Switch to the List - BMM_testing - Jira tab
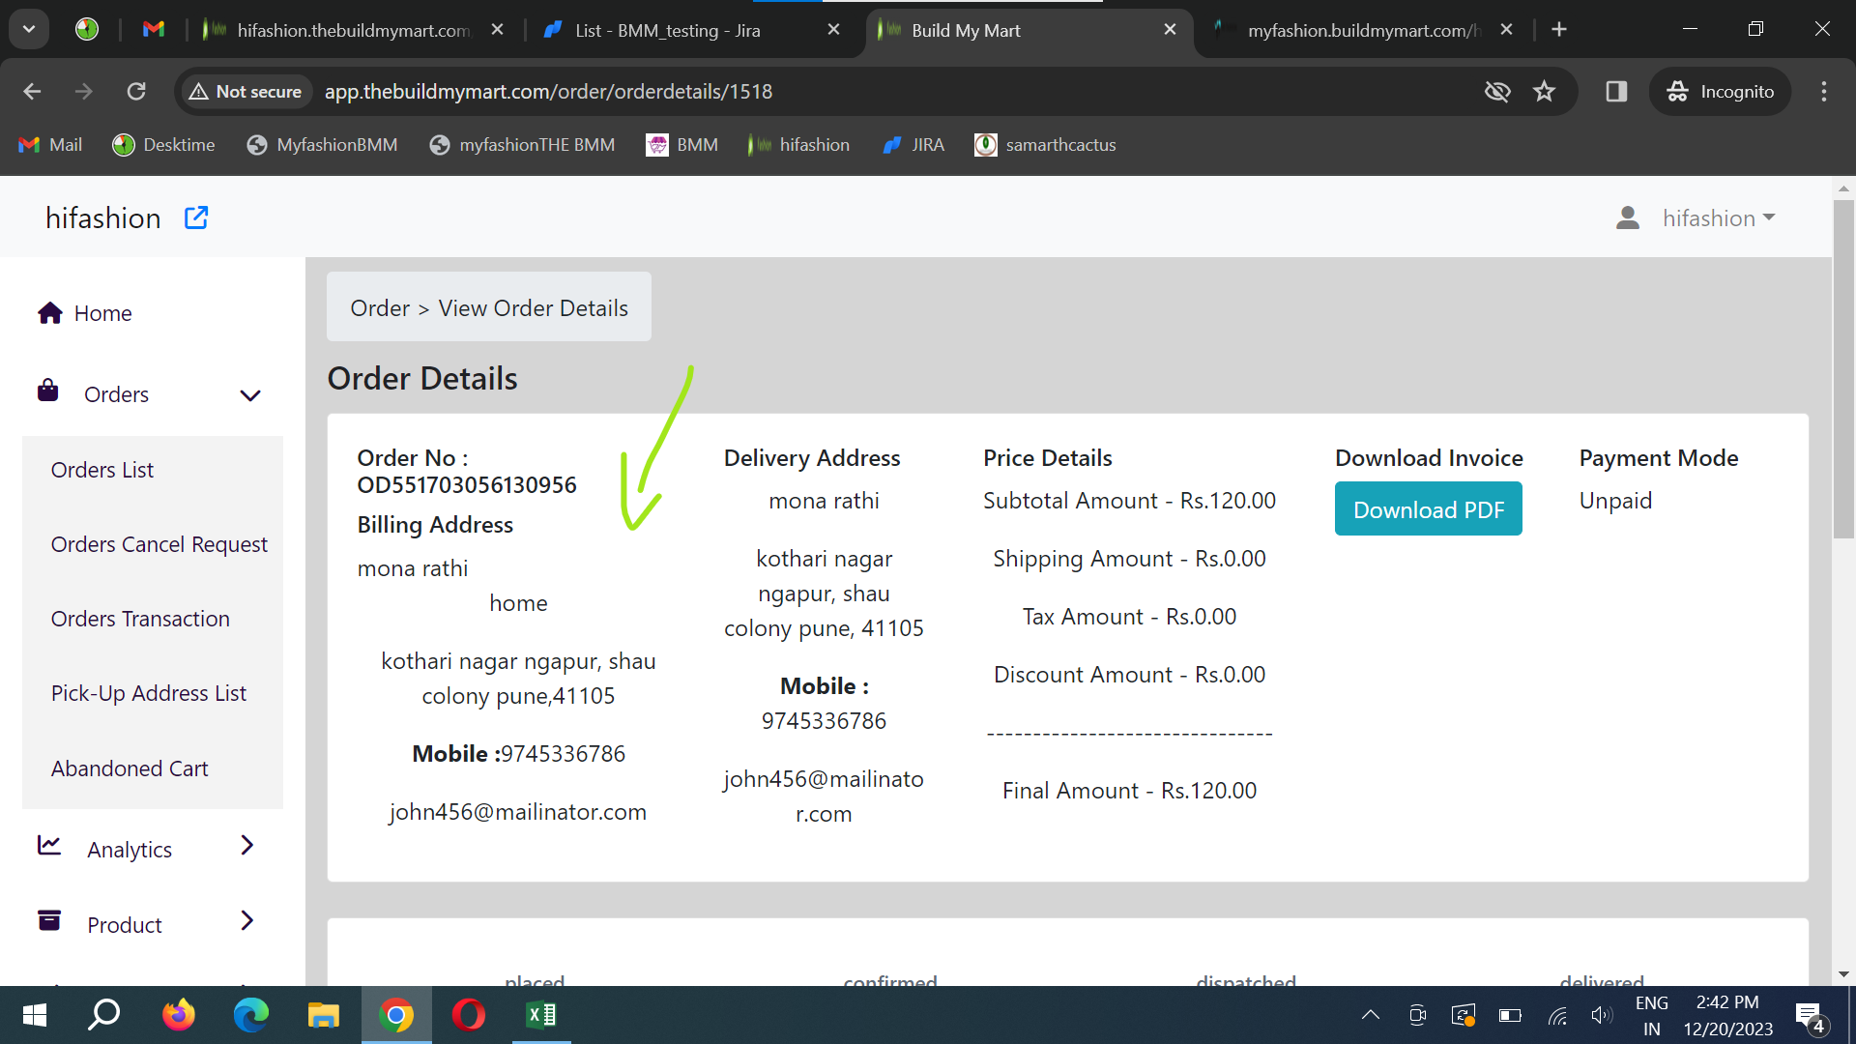 [667, 30]
